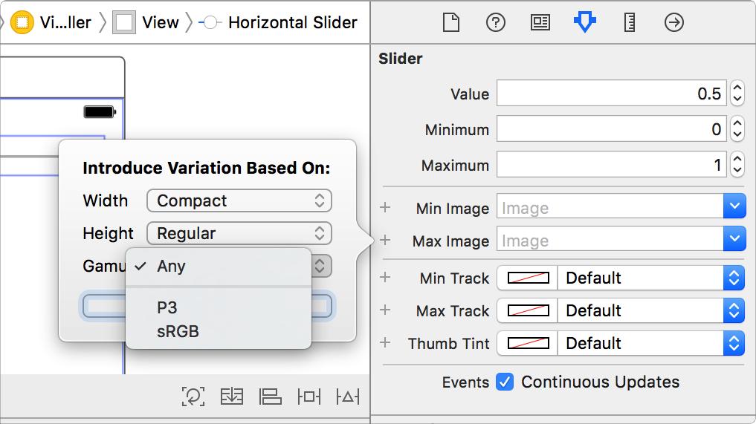The height and width of the screenshot is (424, 756).
Task: Select Any in the Gamut menu
Action: pyautogui.click(x=171, y=266)
